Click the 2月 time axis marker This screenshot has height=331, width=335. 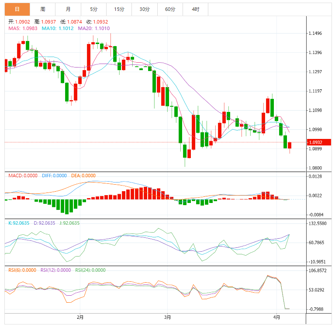(80, 317)
